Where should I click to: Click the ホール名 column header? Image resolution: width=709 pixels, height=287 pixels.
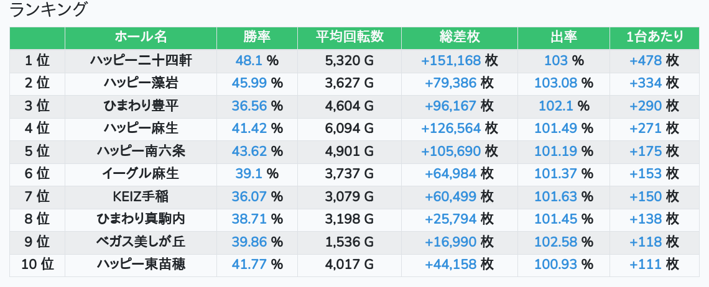[x=141, y=37]
